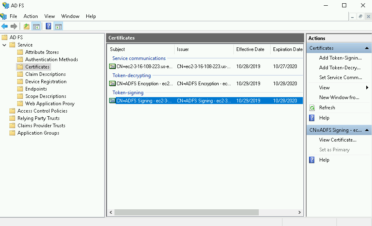
Task: Expand the View submenu in Actions pane
Action: [367, 88]
